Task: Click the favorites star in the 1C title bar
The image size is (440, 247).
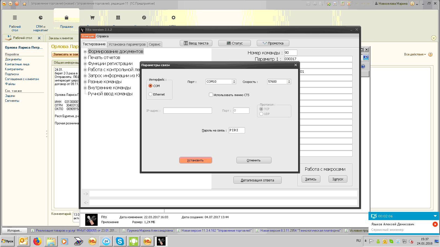Action: tap(24, 4)
